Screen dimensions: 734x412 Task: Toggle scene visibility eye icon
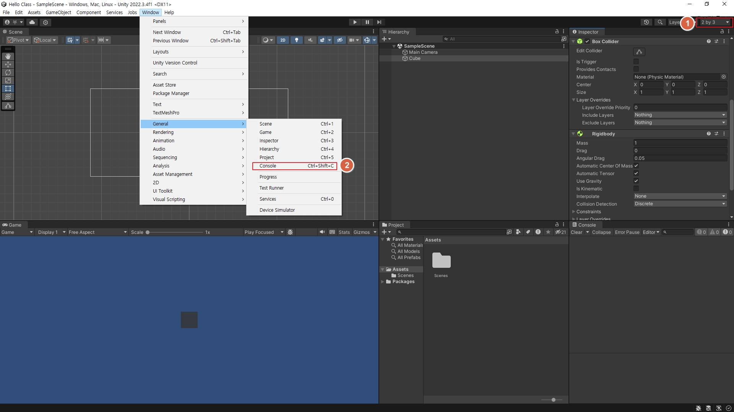pyautogui.click(x=339, y=40)
